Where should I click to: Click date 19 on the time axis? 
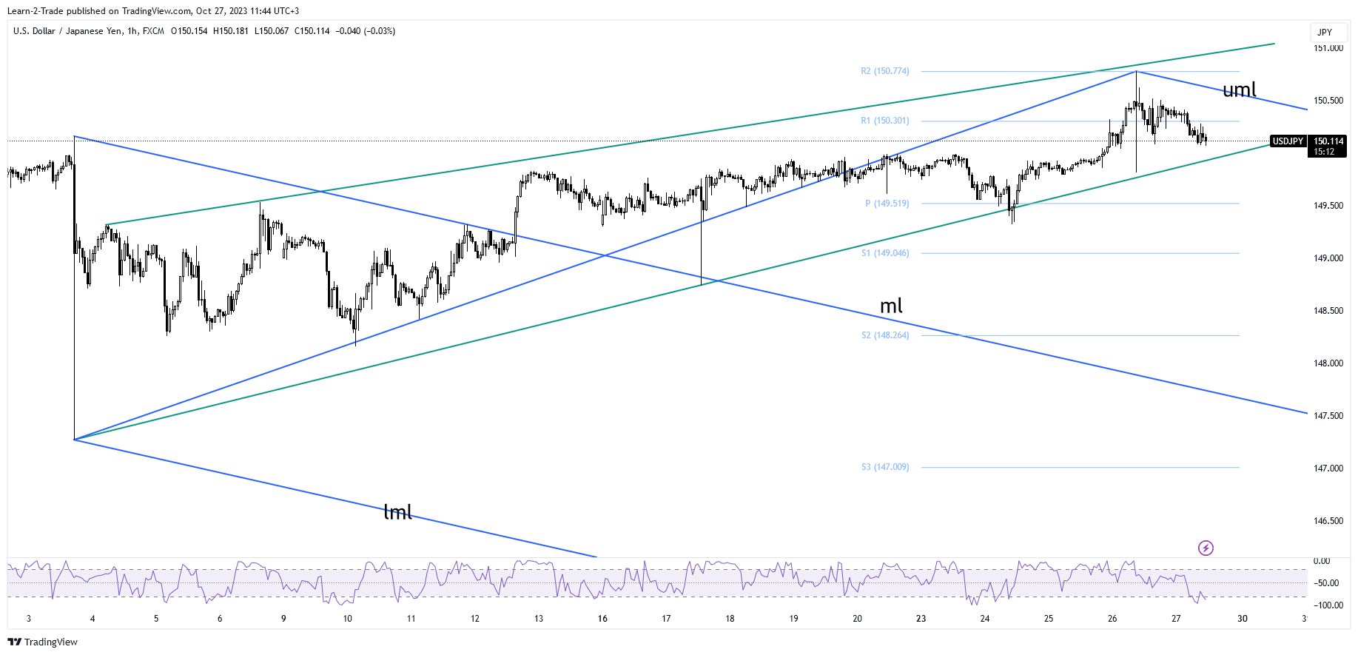pos(793,619)
